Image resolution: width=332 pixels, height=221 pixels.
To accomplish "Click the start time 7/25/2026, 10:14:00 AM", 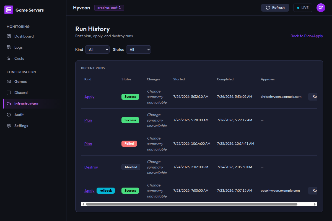I will [192, 144].
